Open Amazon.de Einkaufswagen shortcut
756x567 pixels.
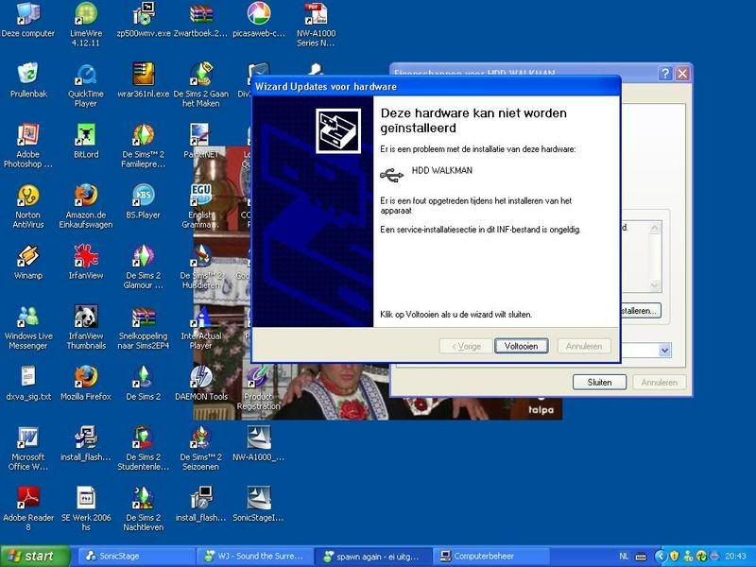pos(86,206)
